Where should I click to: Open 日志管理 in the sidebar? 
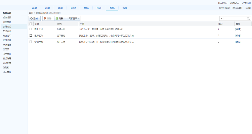(x=7, y=72)
